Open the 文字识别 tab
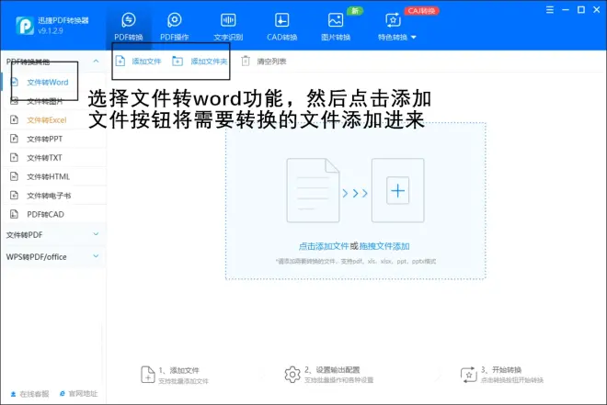Screen dimensions: 607x405 (x=228, y=27)
